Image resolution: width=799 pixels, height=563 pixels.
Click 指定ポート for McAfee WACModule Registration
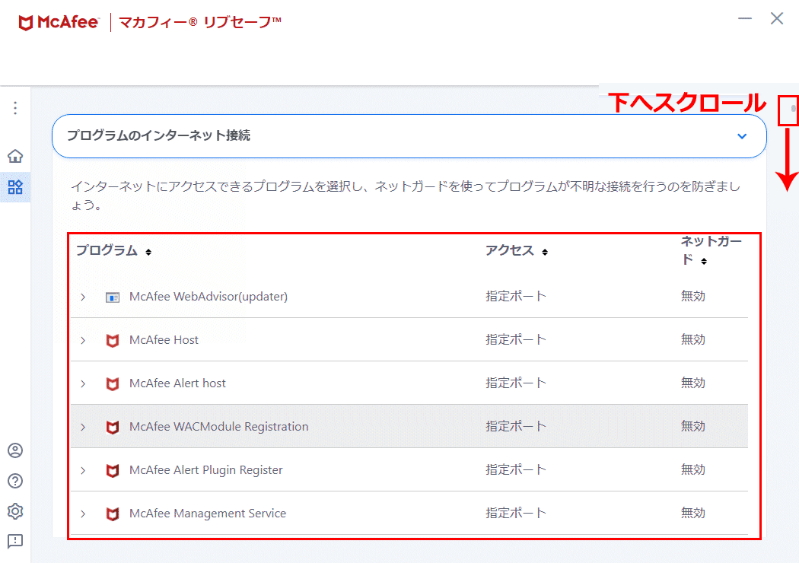click(x=516, y=426)
